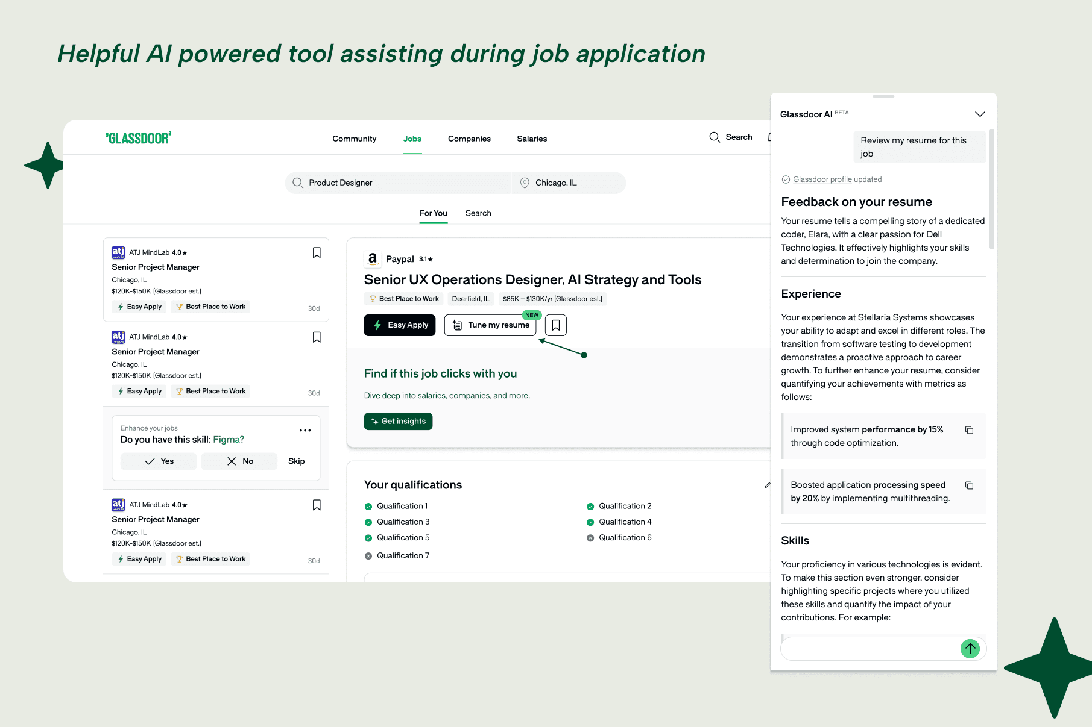The width and height of the screenshot is (1092, 727).
Task: Bookmark the last Senior Project Manager job card
Action: [317, 505]
